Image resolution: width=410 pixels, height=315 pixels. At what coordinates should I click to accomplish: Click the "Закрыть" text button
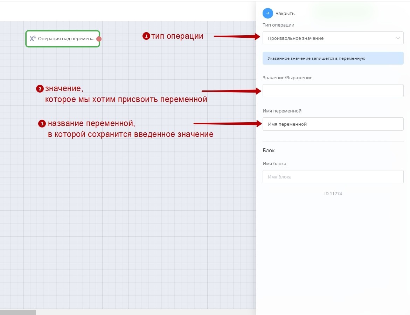point(285,14)
